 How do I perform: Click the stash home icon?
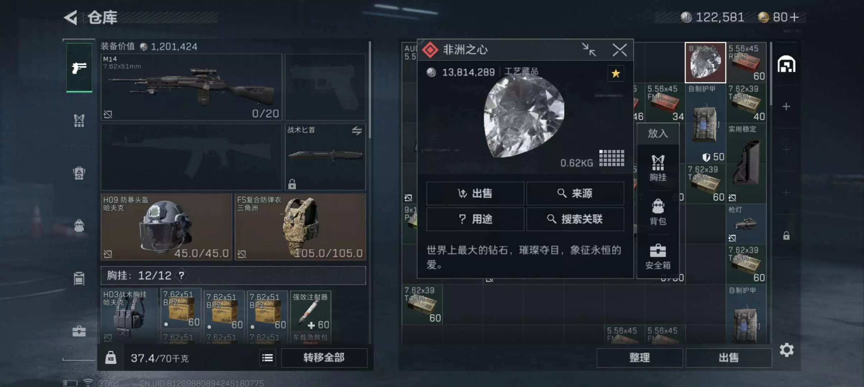pyautogui.click(x=786, y=64)
